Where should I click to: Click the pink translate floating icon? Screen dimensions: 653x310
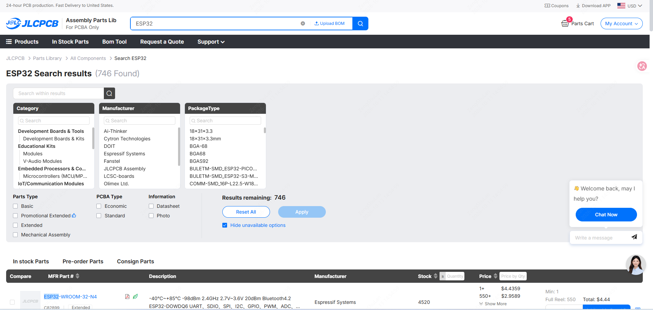click(x=642, y=66)
